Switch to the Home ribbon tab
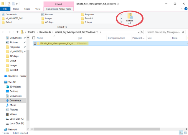The image size is (188, 135). point(16,9)
